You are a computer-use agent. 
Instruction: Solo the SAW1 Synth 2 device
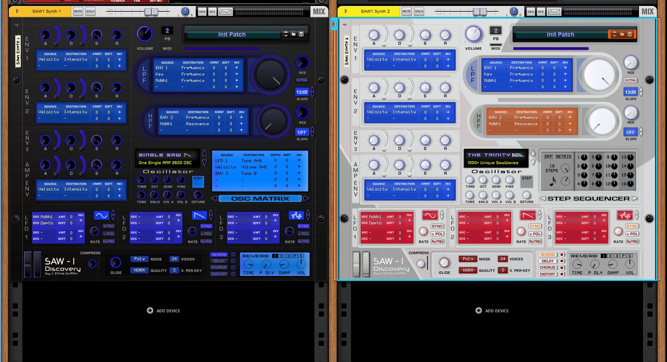[419, 11]
